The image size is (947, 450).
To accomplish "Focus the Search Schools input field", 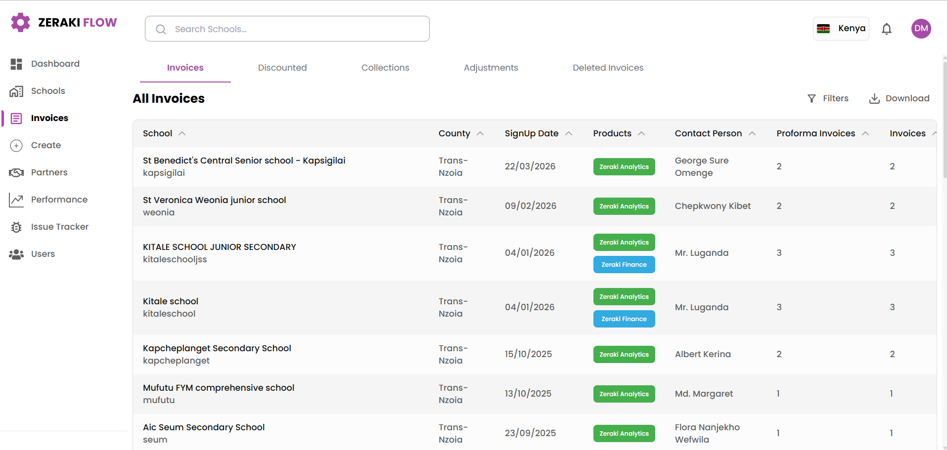I will coord(287,29).
